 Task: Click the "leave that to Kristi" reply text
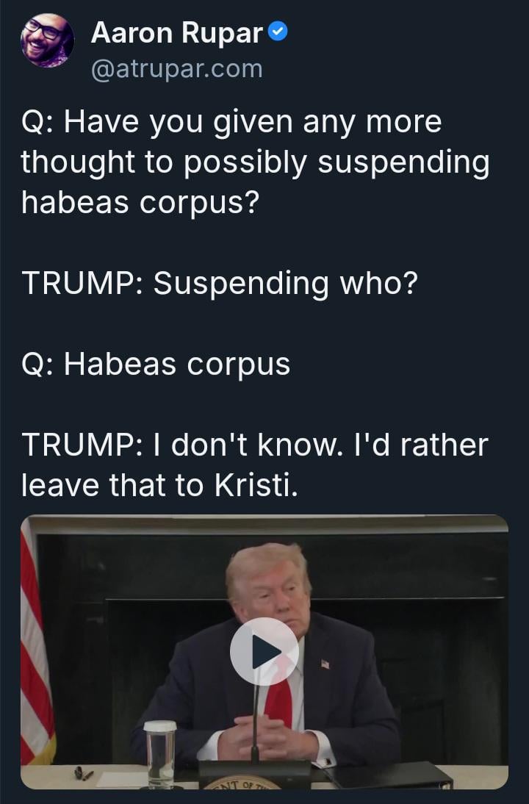point(159,484)
